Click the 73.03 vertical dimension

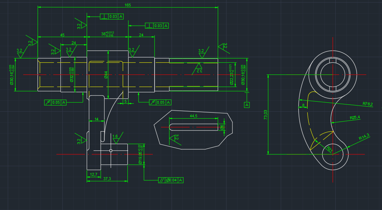pos(265,114)
